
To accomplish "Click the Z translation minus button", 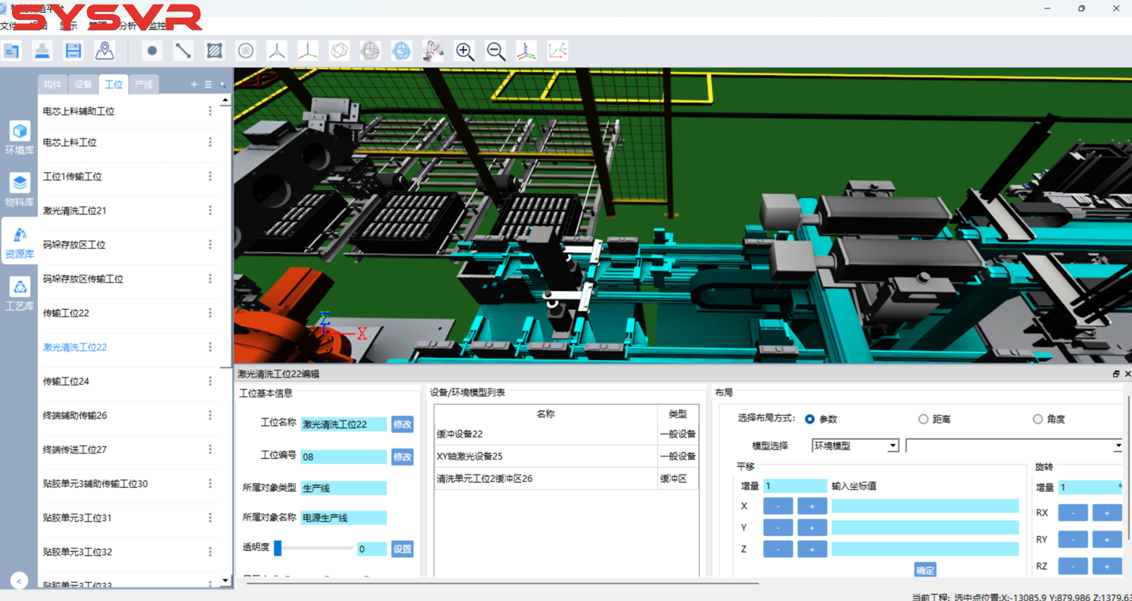I will pyautogui.click(x=778, y=549).
